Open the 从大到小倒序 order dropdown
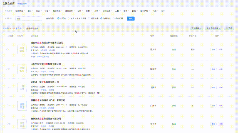238x133 pixels. [x=213, y=28]
